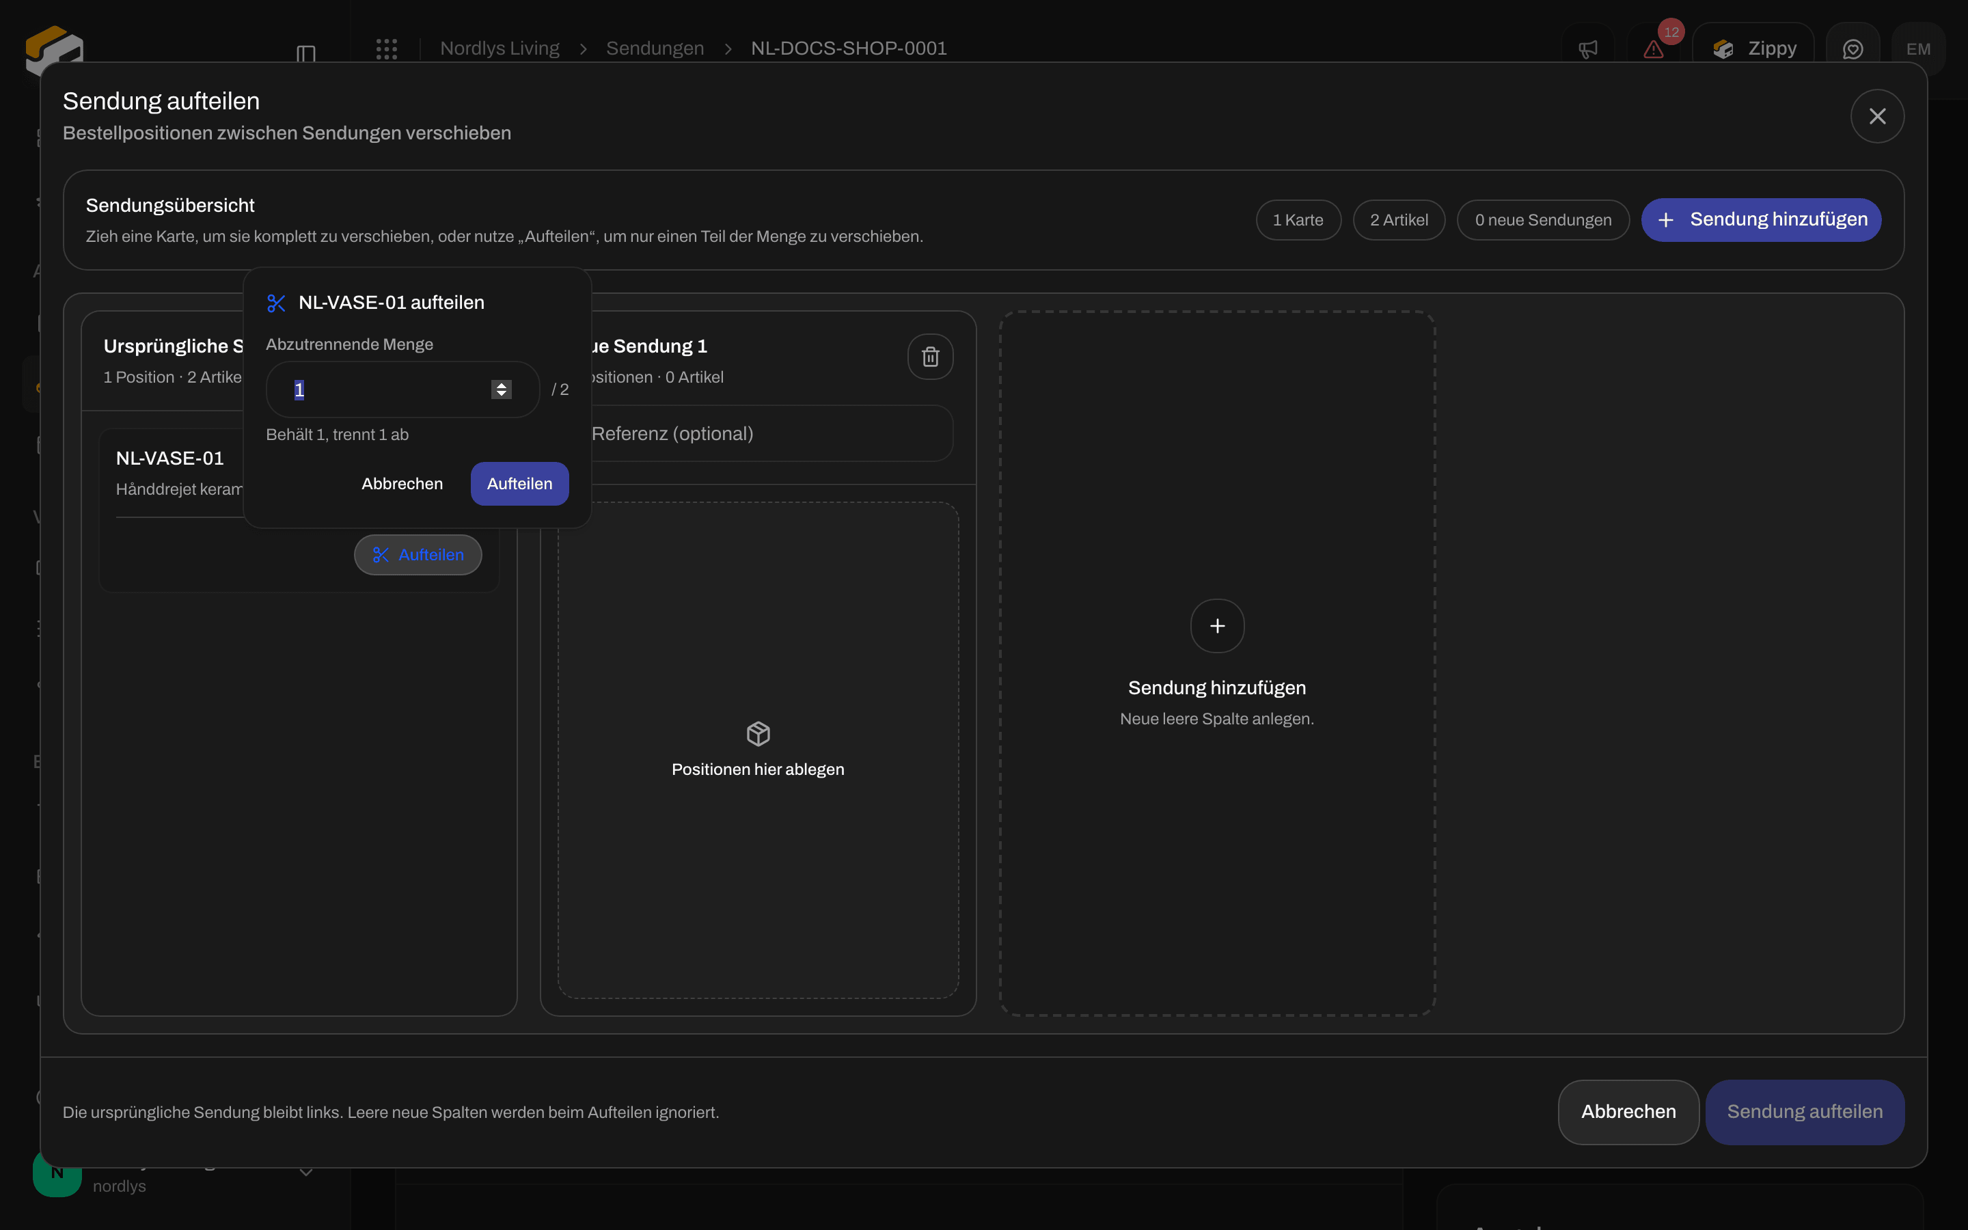Adjust quantity with the stepper arrows
The height and width of the screenshot is (1230, 1968).
pyautogui.click(x=501, y=389)
